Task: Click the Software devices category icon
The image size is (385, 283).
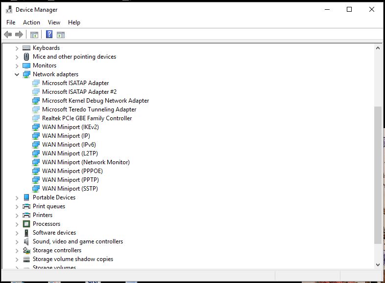Action: tap(26, 233)
